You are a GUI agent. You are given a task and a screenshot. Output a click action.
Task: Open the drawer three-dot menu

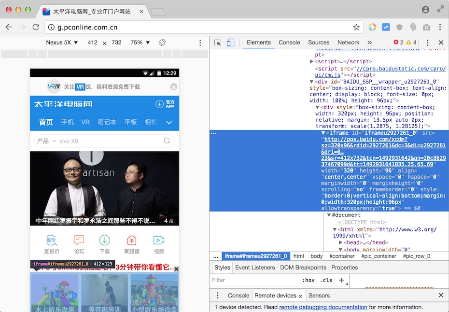(217, 296)
